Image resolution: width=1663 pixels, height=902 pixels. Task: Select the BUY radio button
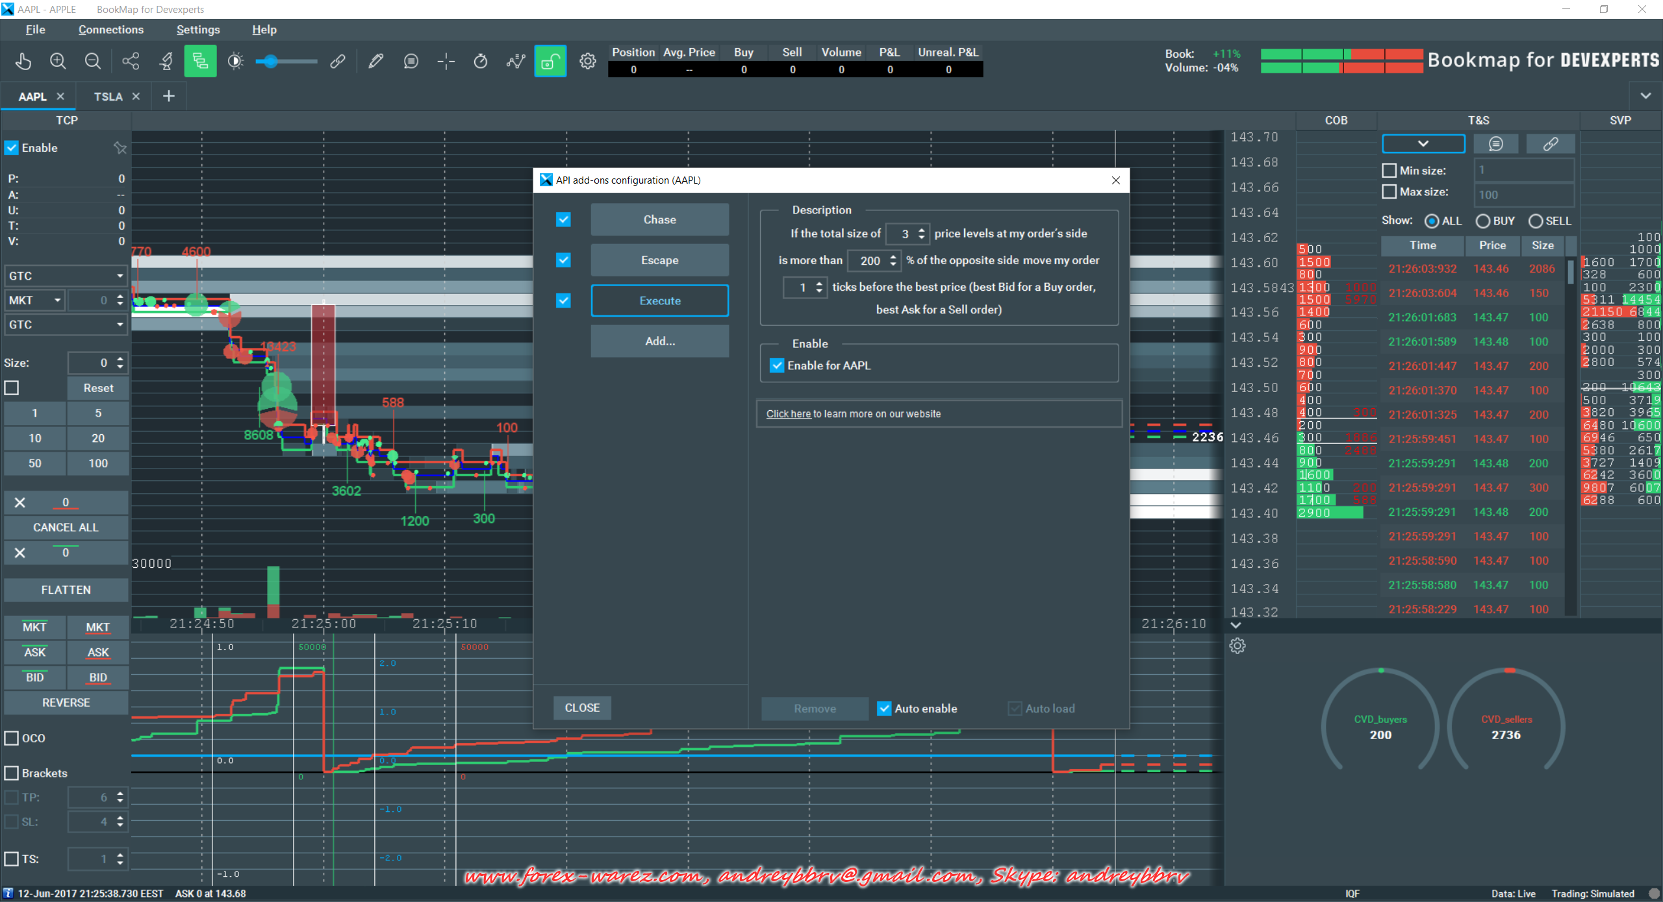(1483, 221)
